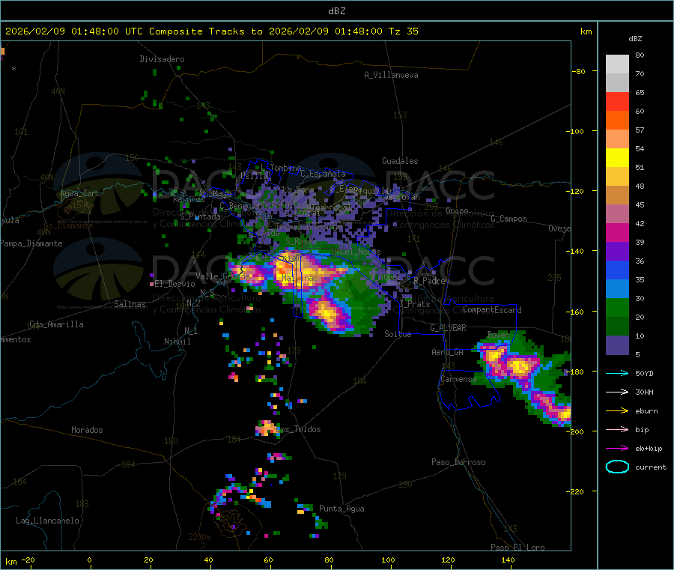
Task: Pick the red 60-65 dBZ swatch
Action: [617, 101]
